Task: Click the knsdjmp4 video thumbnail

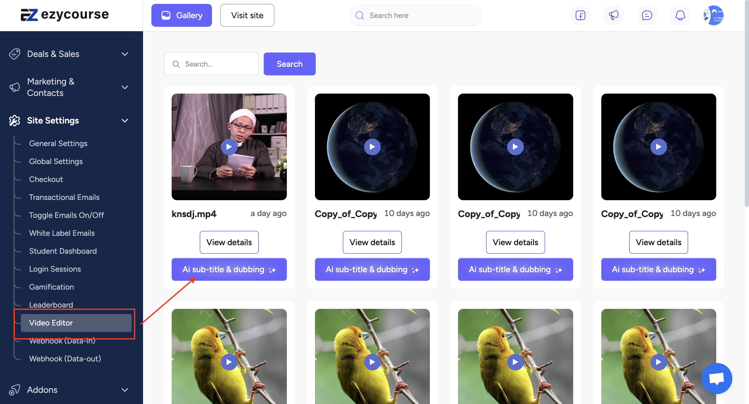Action: pos(229,146)
